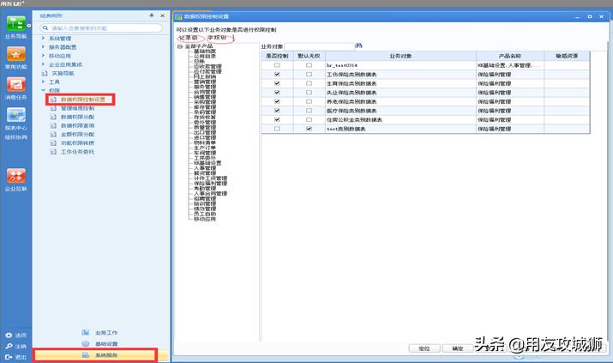Uncheck 是否控制 for 养老保险类别数据表

point(277,101)
